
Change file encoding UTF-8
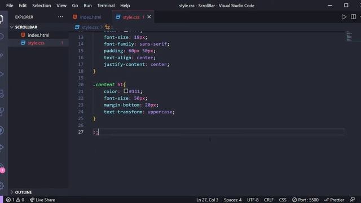[x=253, y=200]
